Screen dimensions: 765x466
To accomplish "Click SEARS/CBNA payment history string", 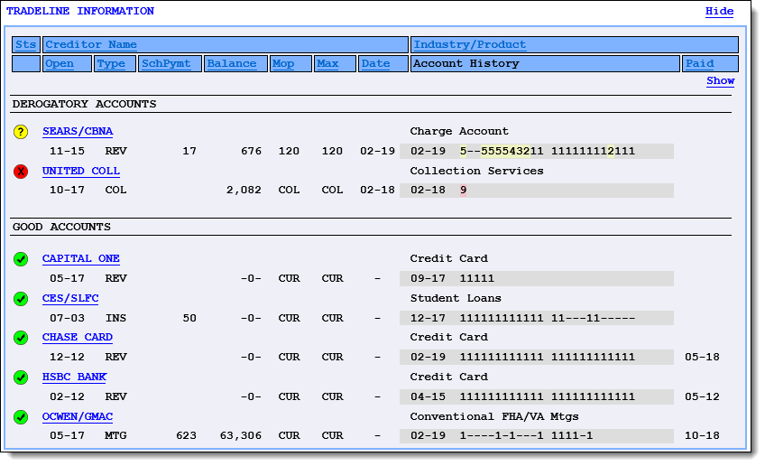I will coord(547,151).
